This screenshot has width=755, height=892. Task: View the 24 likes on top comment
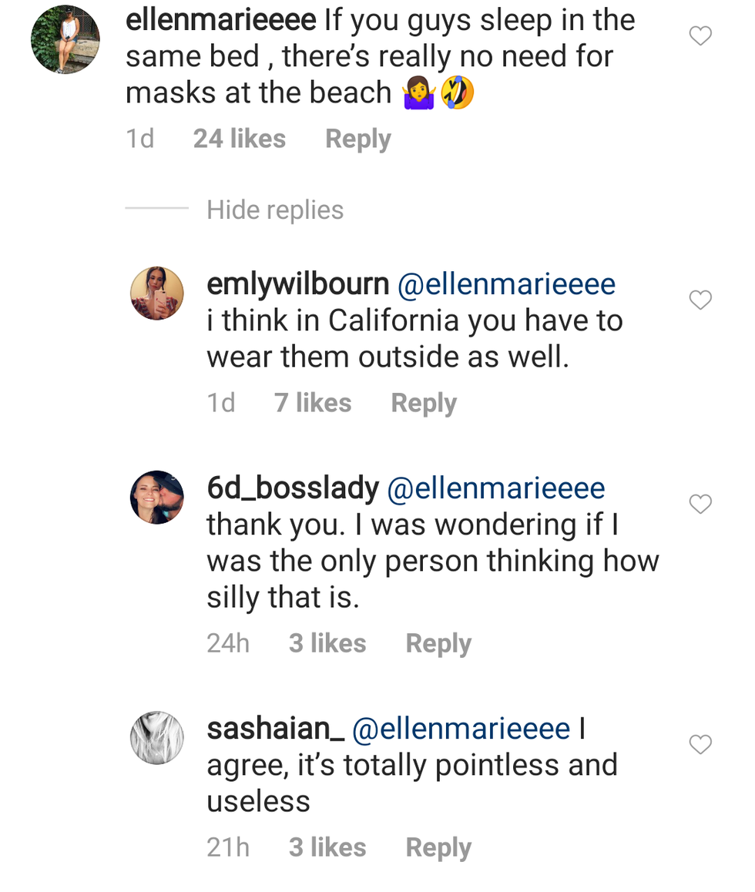(239, 139)
